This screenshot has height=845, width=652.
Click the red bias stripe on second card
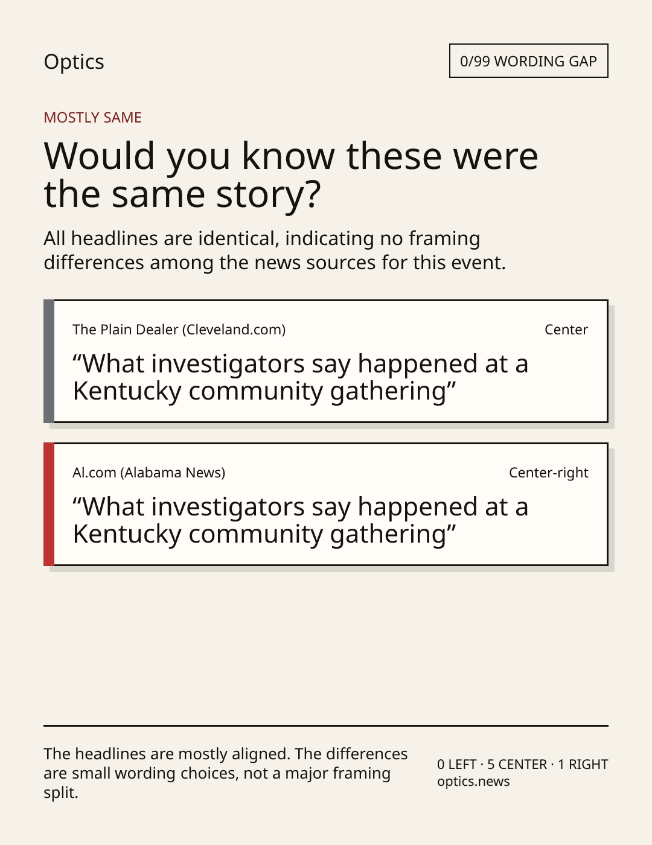(x=49, y=504)
